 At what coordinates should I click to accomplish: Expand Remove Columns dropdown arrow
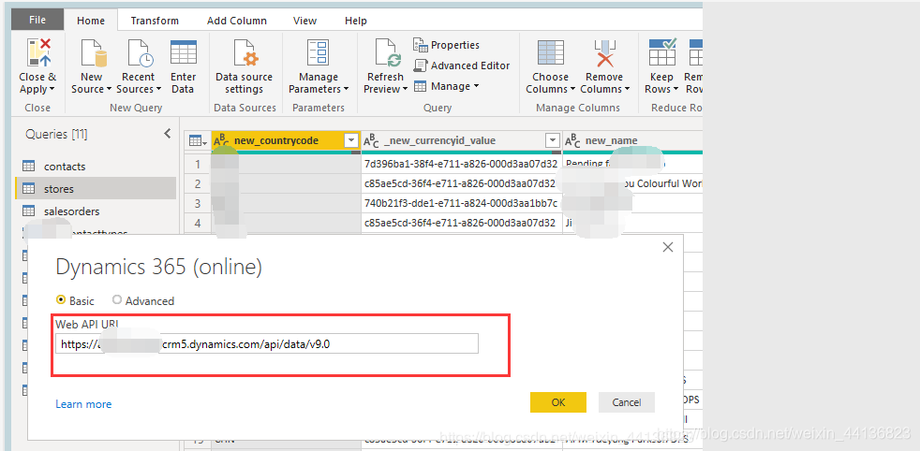[x=627, y=89]
